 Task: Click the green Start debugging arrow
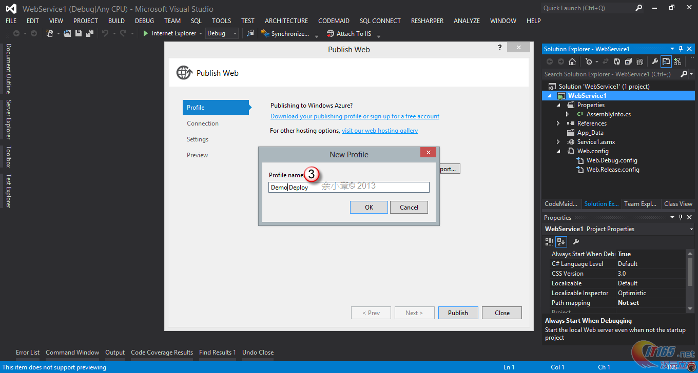click(146, 33)
